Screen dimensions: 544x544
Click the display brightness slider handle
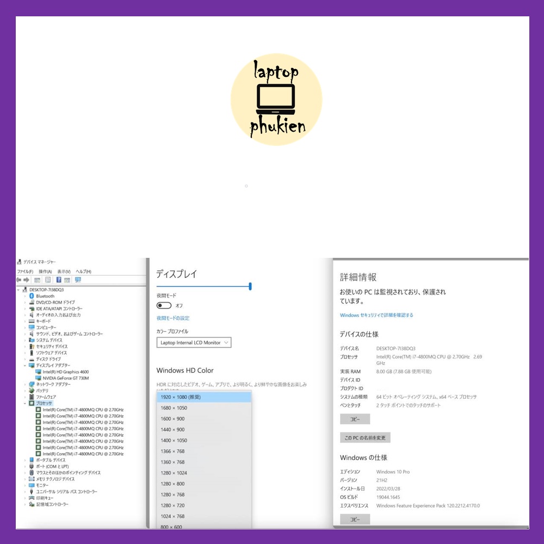pos(250,286)
